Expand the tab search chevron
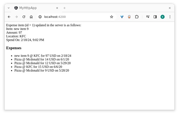Image resolution: width=179 pixels, height=115 pixels. 9,8
